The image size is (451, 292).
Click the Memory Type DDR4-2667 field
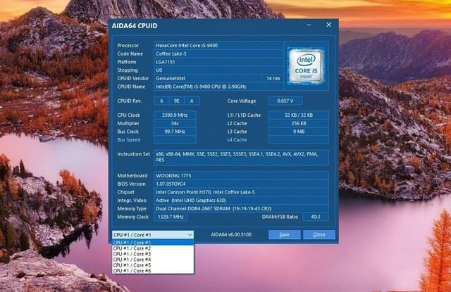240,208
